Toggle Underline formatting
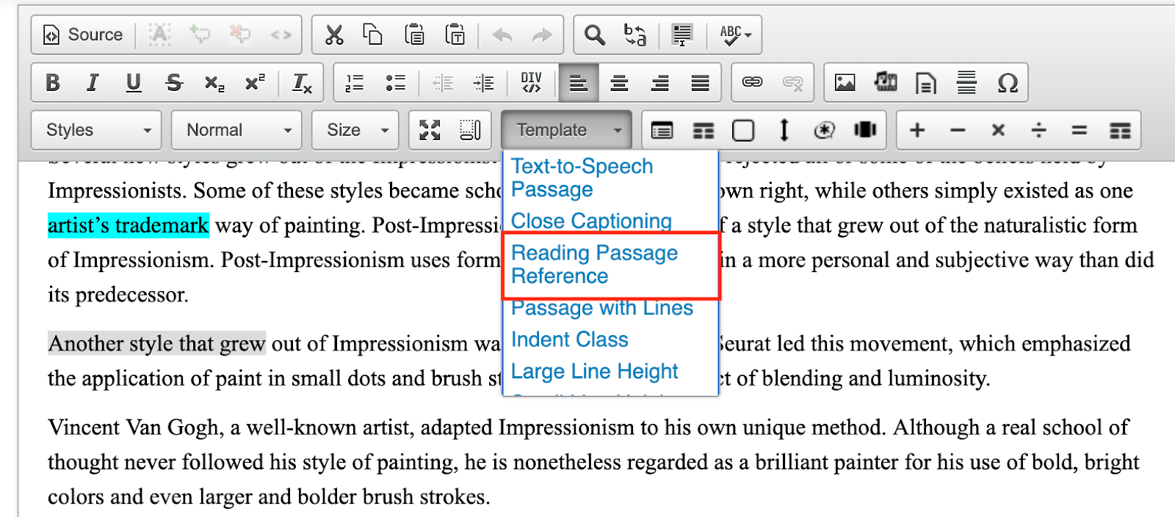The width and height of the screenshot is (1175, 517). (x=133, y=82)
